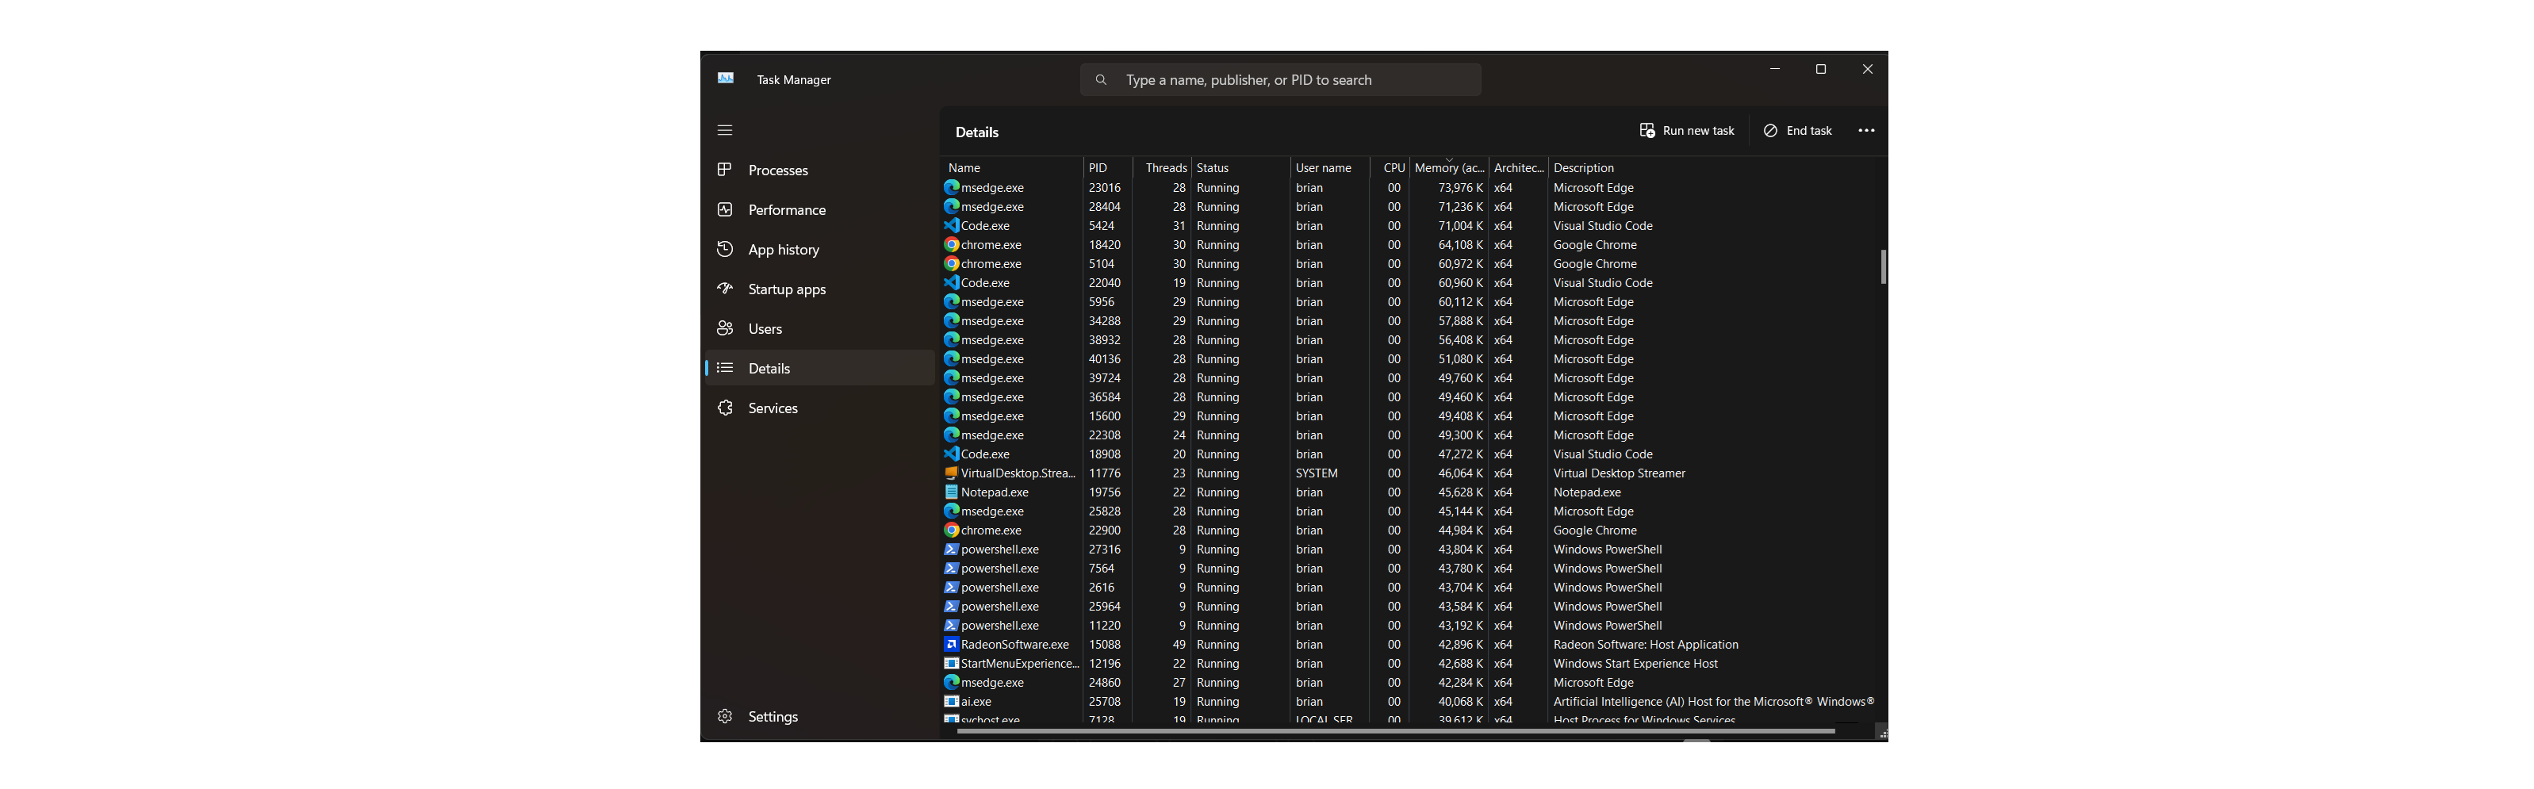The width and height of the screenshot is (2534, 789).
Task: Open the Processes page icon
Action: [725, 169]
